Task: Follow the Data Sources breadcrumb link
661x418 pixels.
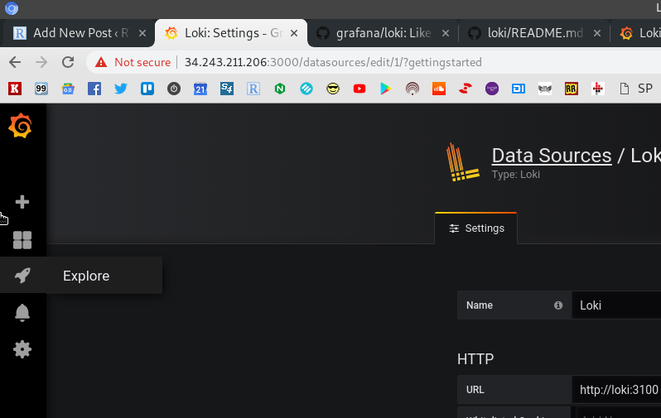Action: click(x=552, y=156)
